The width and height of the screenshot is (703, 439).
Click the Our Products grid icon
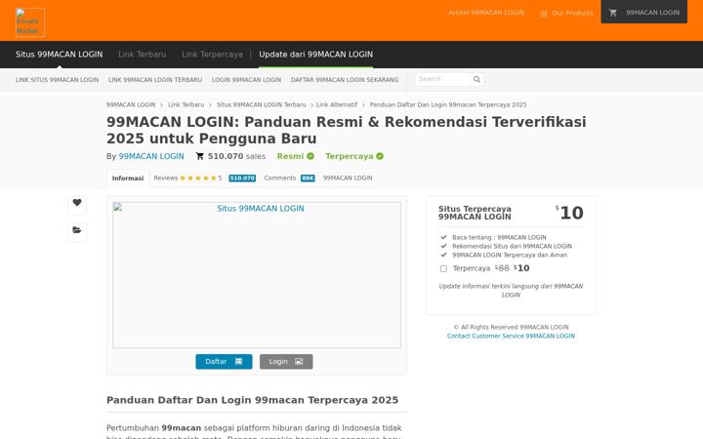click(x=544, y=14)
